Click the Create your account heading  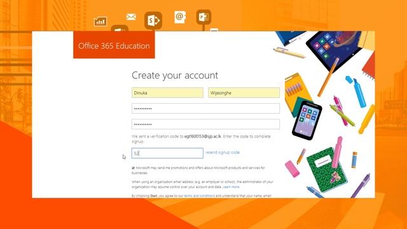(x=175, y=75)
